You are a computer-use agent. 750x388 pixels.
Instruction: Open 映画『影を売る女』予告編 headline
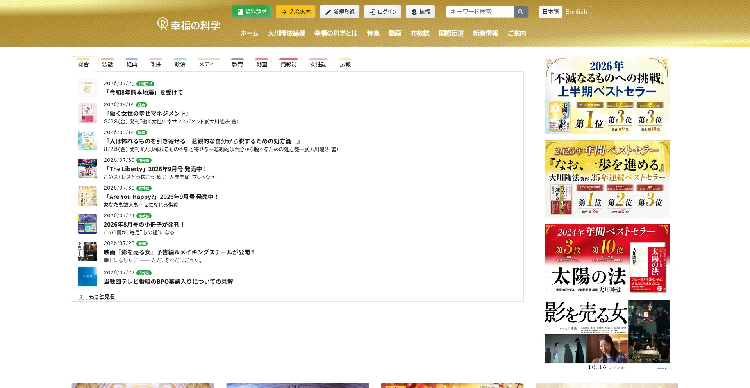click(x=180, y=252)
